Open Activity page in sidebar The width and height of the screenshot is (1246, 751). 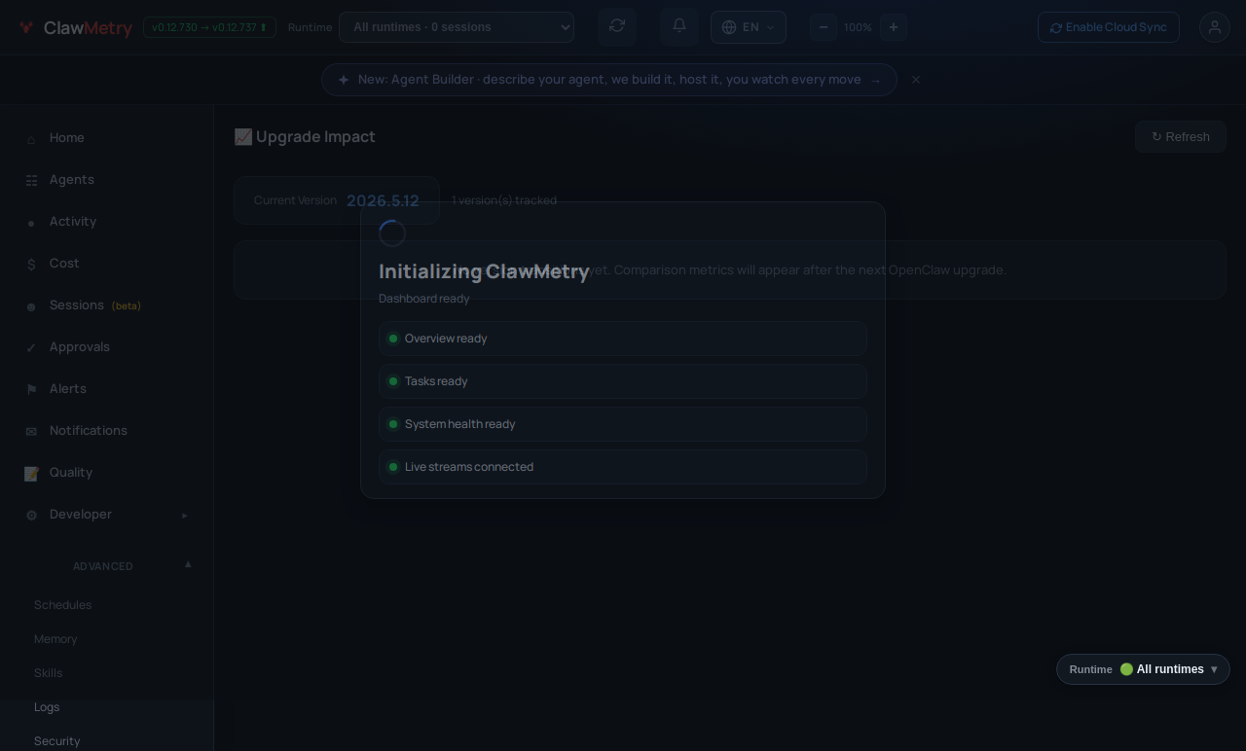[x=107, y=222]
